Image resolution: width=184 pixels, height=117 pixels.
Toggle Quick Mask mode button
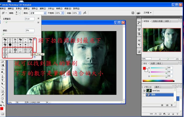coord(2,114)
